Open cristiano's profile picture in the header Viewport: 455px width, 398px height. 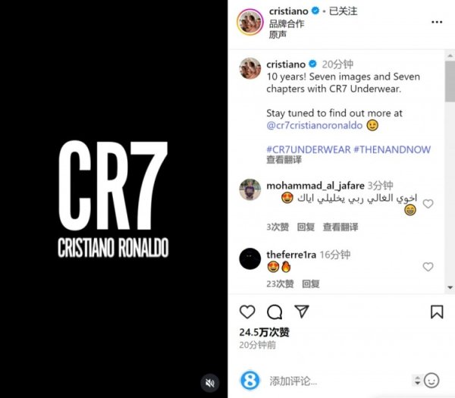[x=249, y=22]
